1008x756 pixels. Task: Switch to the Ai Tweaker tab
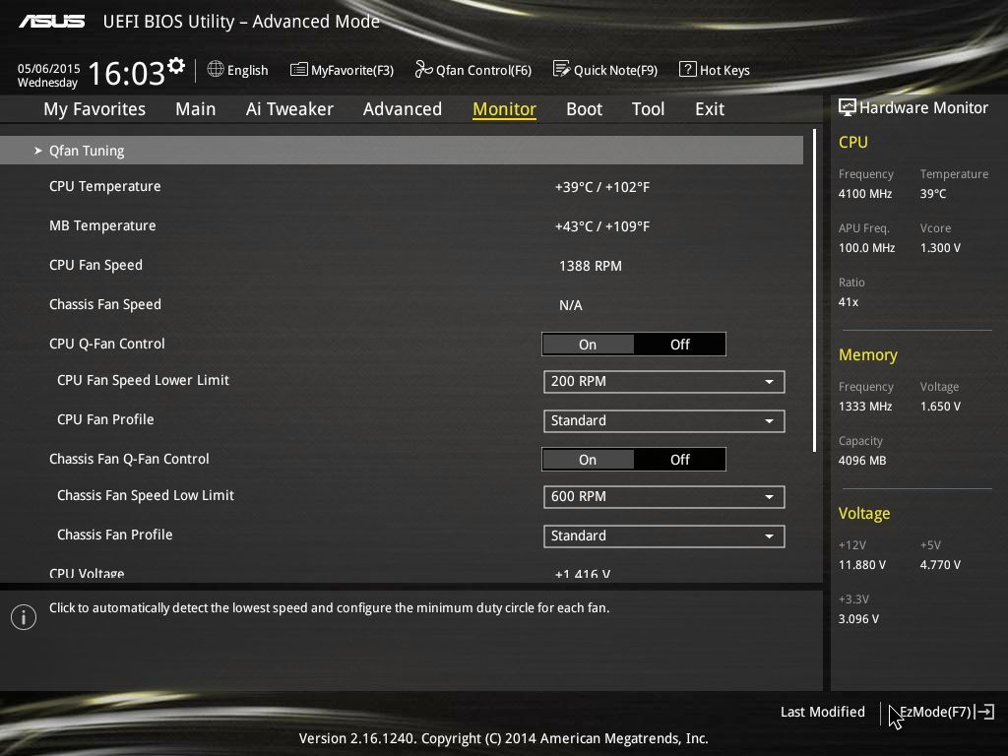pyautogui.click(x=289, y=109)
